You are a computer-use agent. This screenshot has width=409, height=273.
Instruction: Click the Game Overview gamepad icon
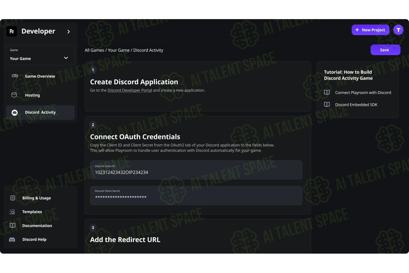15,76
